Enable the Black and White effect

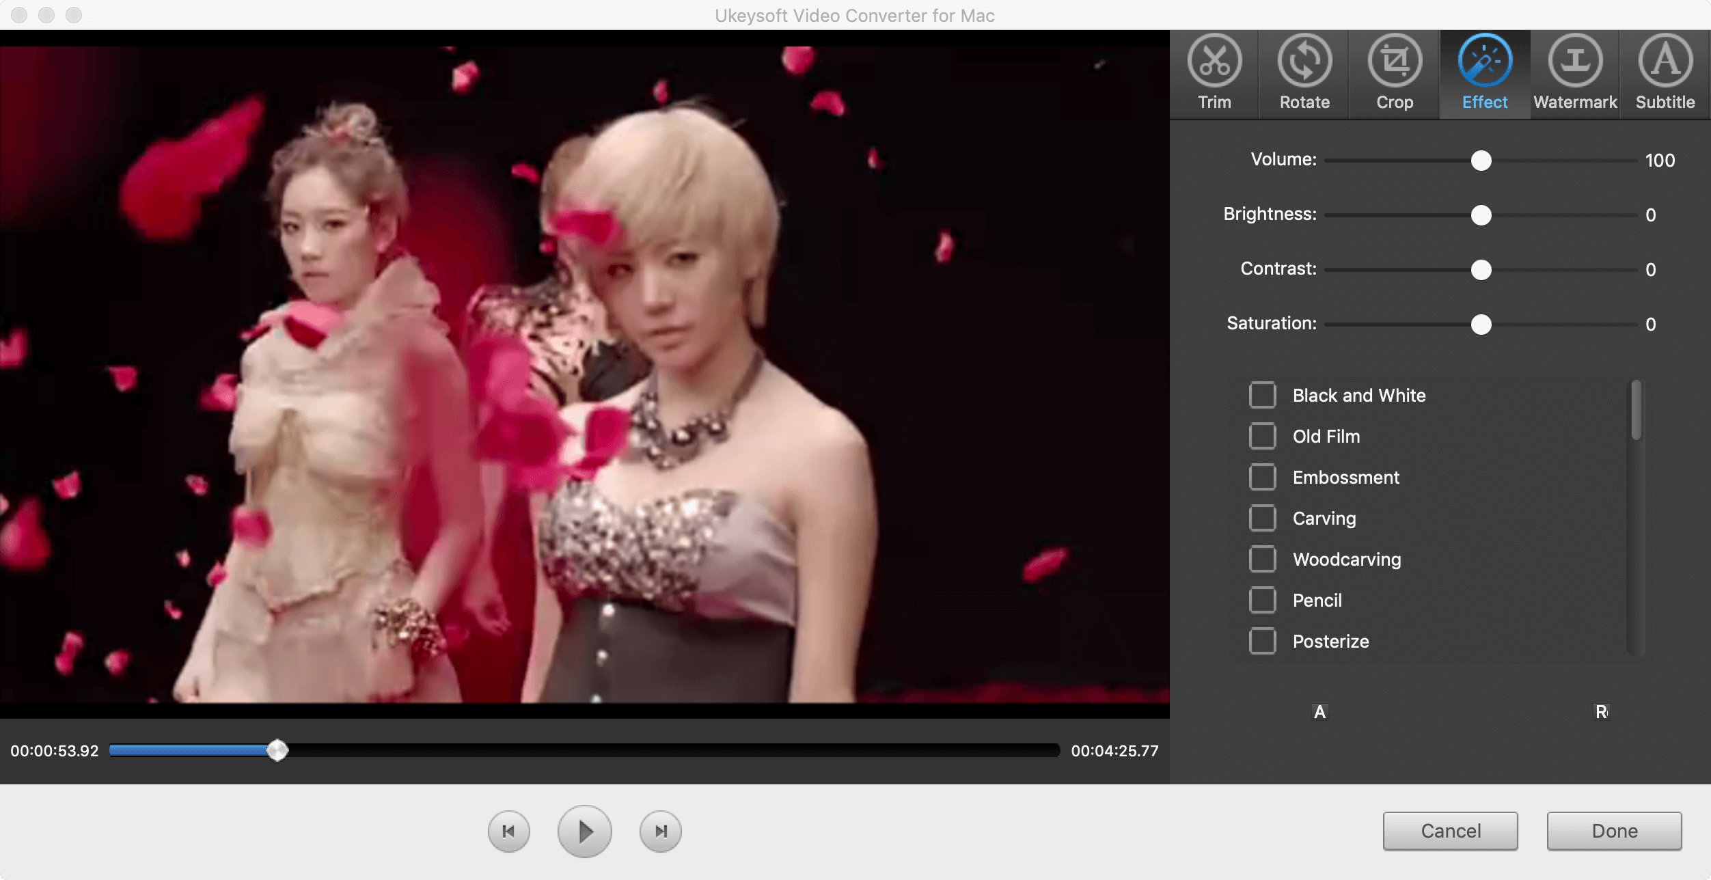pyautogui.click(x=1262, y=395)
